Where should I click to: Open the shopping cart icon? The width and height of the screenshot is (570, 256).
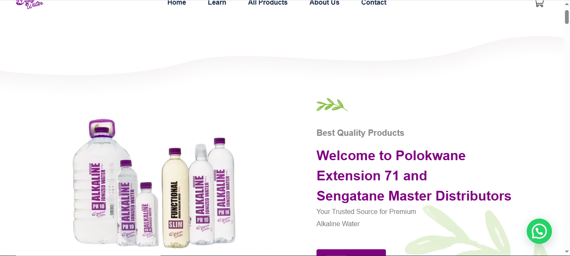click(x=539, y=3)
